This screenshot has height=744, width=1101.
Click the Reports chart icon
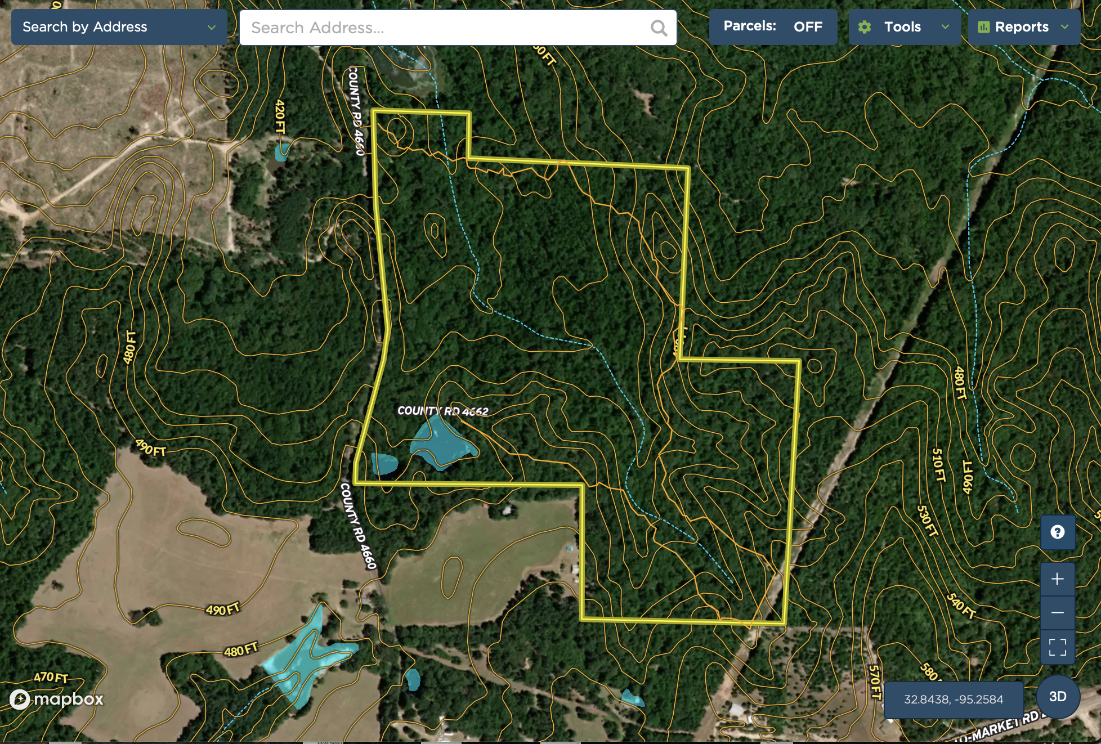click(983, 27)
